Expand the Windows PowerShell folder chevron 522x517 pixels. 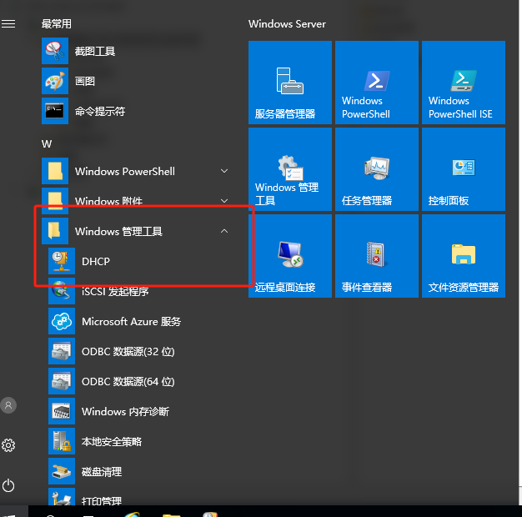pyautogui.click(x=224, y=171)
